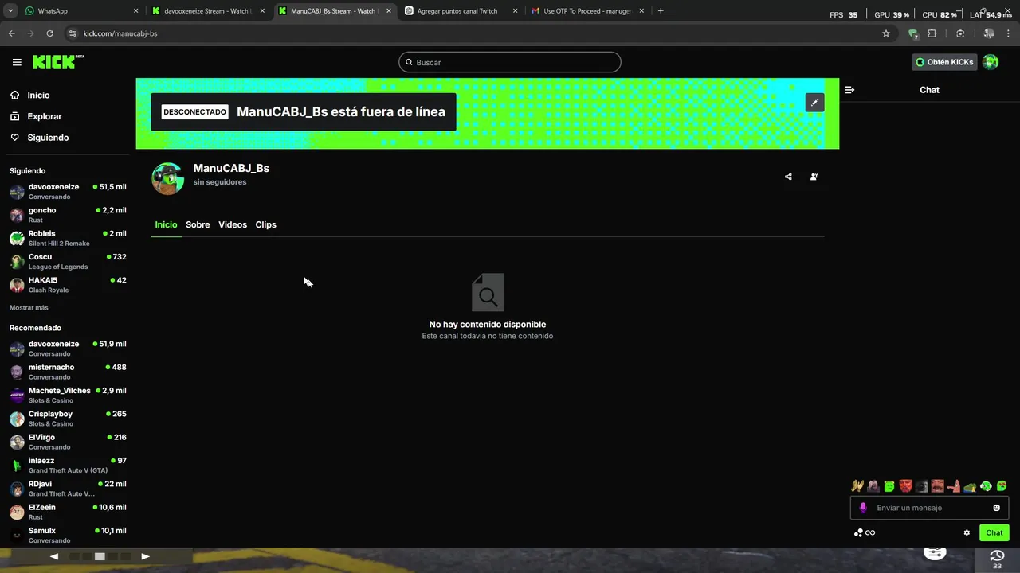
Task: Insert the Patrick pointing emote
Action: coord(953,485)
